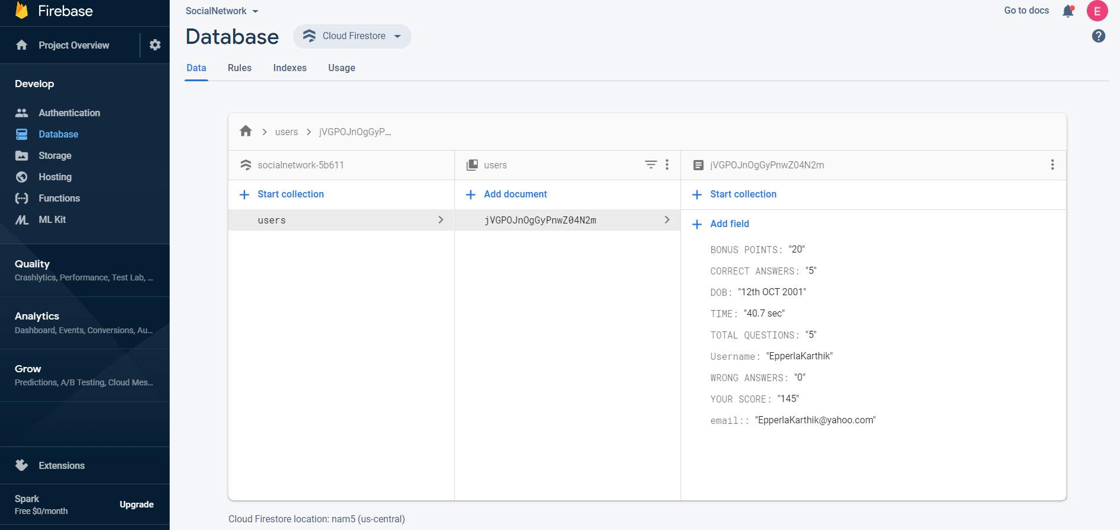
Task: Click the email field EpperlaKarthik@yahoo.com
Action: [x=793, y=420]
